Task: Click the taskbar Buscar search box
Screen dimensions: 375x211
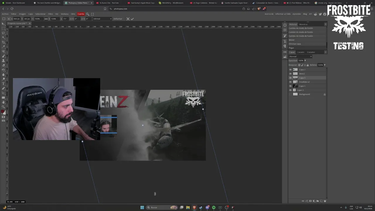Action: pos(162,207)
